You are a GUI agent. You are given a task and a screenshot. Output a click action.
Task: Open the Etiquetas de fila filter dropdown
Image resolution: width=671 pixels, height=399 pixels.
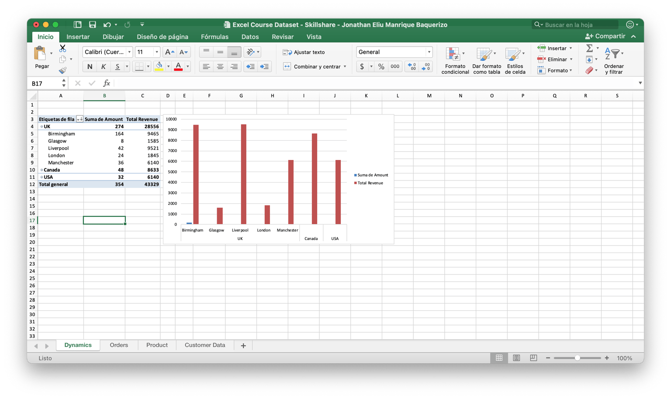point(80,119)
